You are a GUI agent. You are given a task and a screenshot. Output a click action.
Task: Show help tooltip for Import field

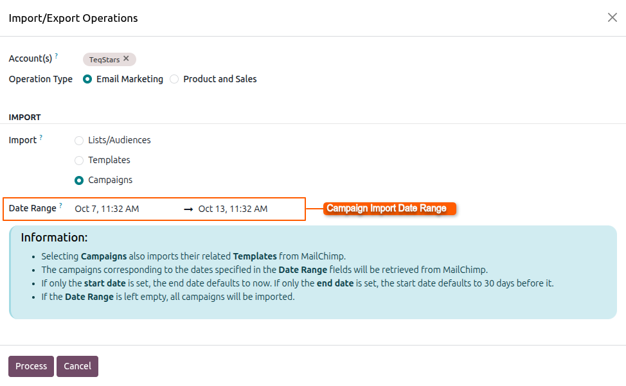40,137
